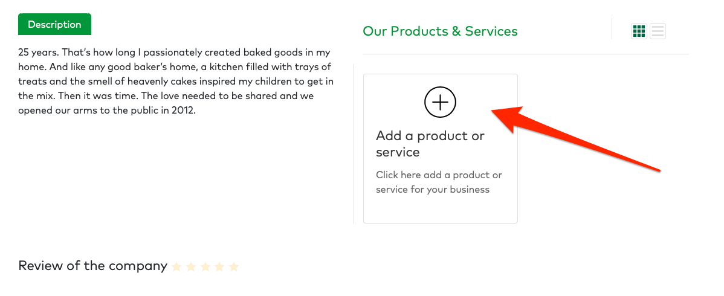Rate the company one star

click(176, 266)
